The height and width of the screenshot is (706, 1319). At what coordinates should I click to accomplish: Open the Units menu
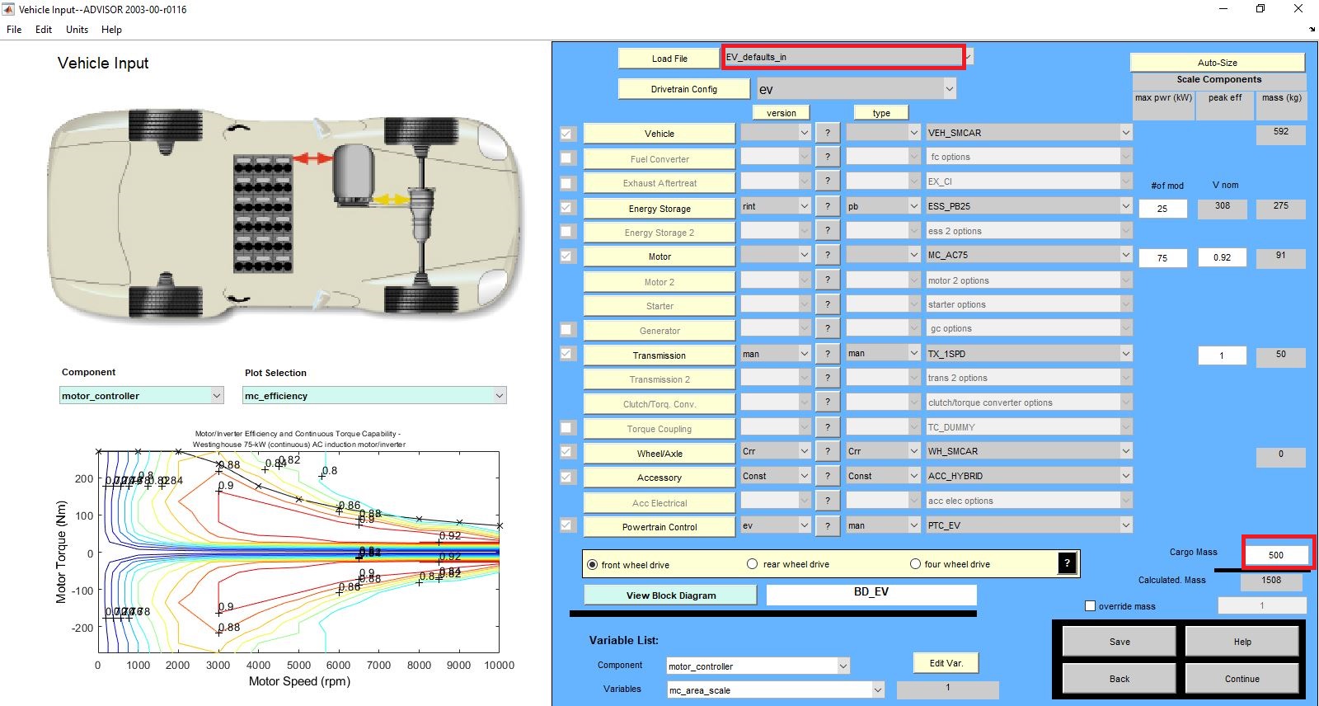tap(77, 30)
